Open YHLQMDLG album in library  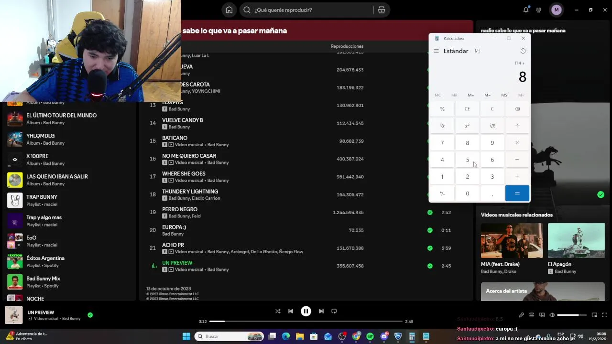tap(69, 139)
